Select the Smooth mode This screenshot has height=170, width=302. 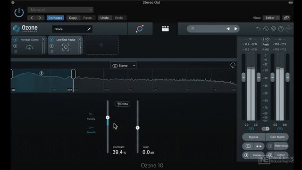tap(91, 129)
